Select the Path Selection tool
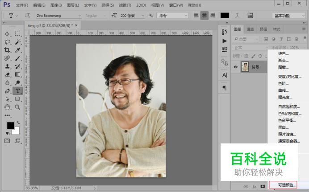Screen dimensions: 309x192 7,99
